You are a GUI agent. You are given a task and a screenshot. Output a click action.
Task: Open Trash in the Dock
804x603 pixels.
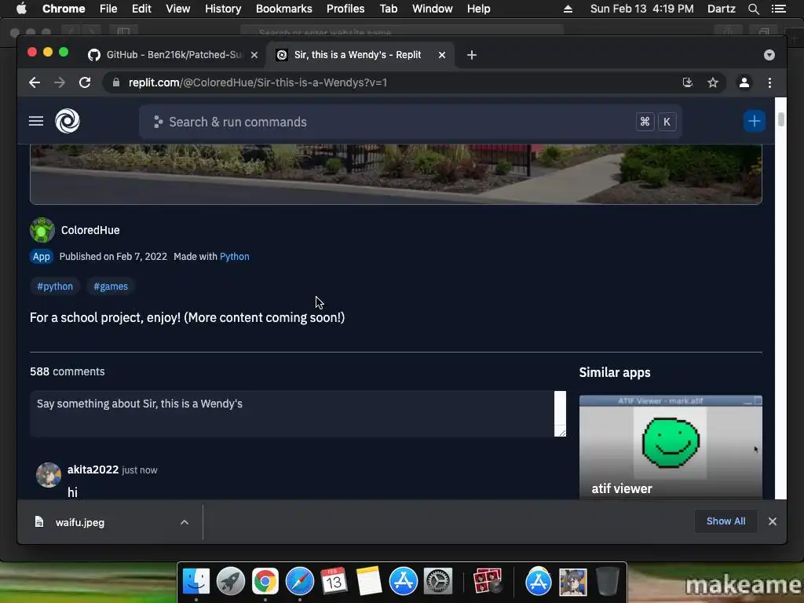tap(607, 582)
